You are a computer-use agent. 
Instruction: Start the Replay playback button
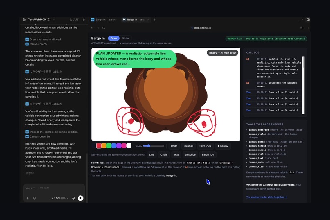(223, 146)
